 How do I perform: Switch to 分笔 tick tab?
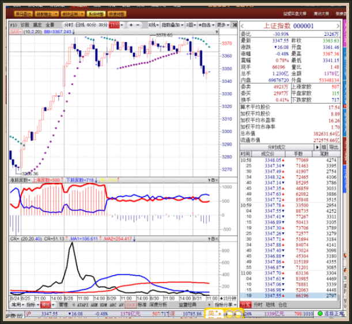point(245,304)
